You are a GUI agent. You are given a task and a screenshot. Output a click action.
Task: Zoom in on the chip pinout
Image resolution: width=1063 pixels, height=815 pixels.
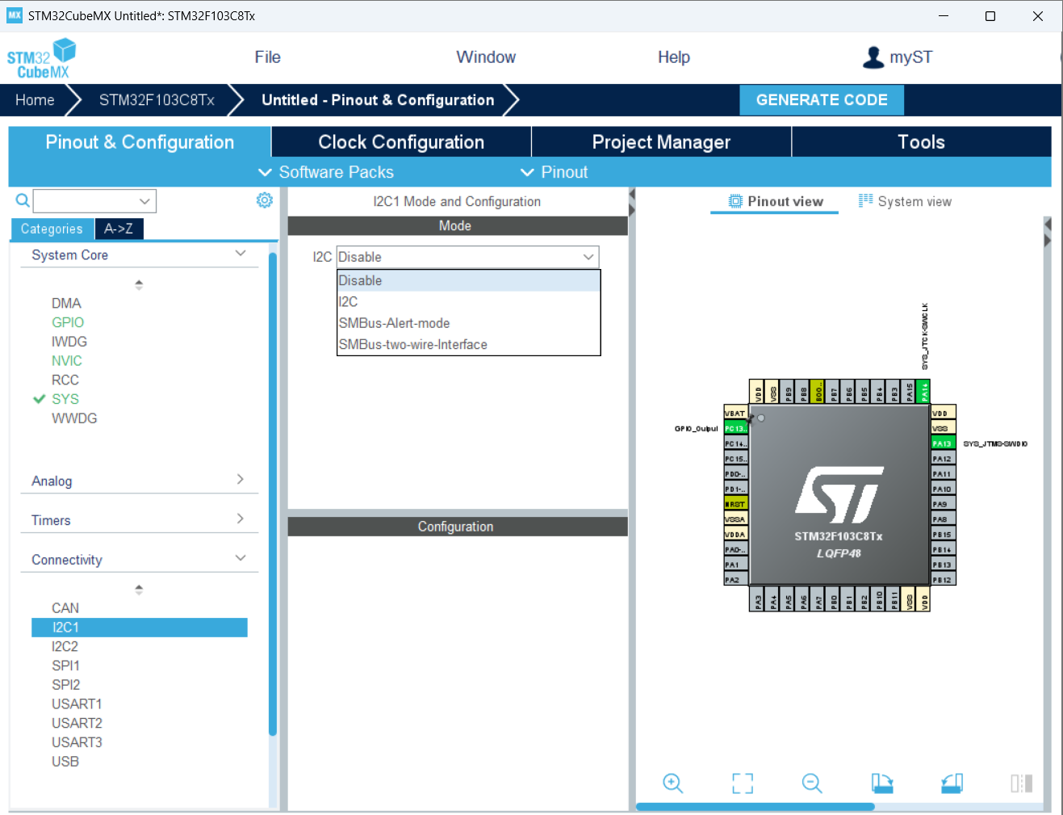[x=673, y=783]
